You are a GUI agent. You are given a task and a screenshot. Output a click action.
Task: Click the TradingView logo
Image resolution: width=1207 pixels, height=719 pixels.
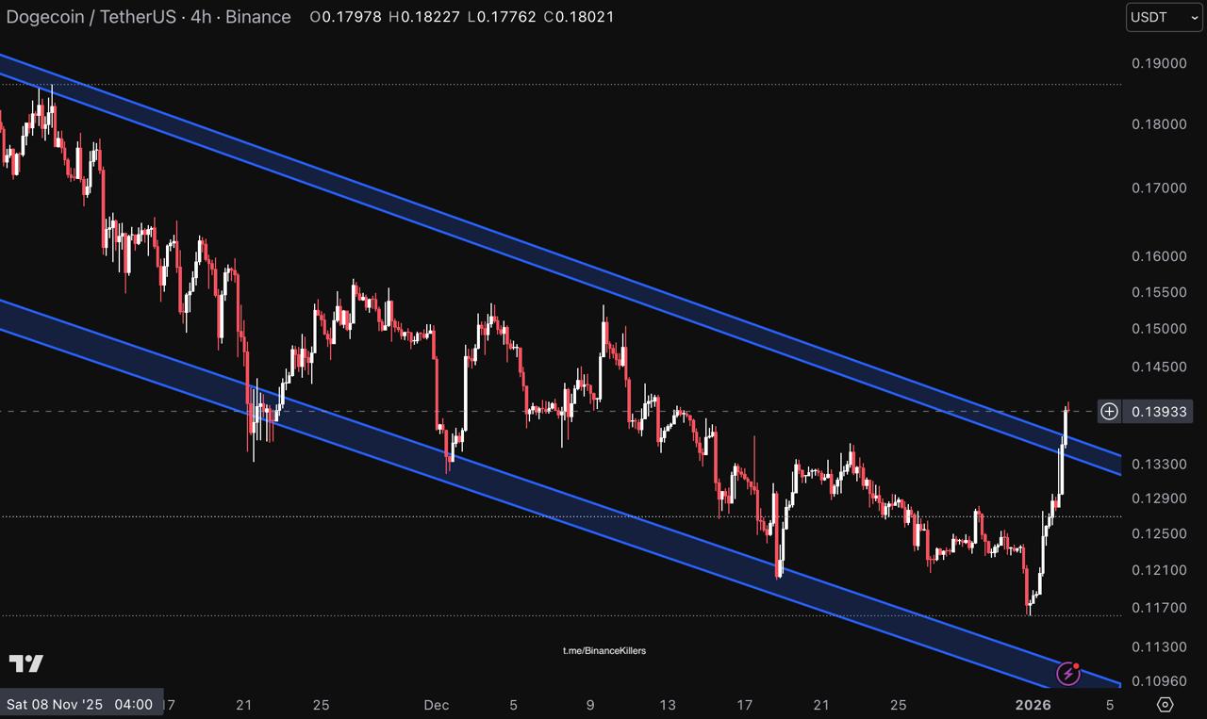tap(26, 663)
